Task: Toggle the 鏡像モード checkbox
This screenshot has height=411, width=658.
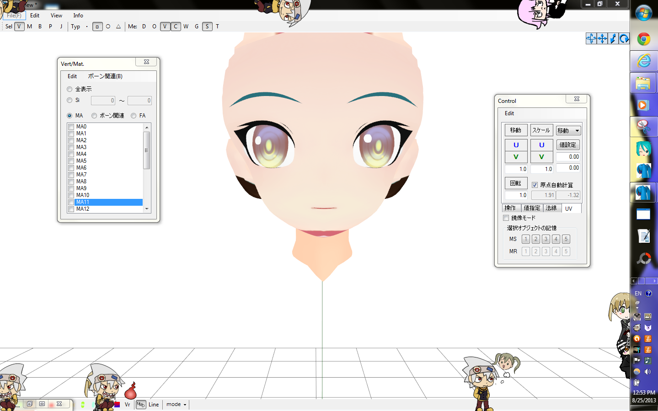Action: click(506, 218)
